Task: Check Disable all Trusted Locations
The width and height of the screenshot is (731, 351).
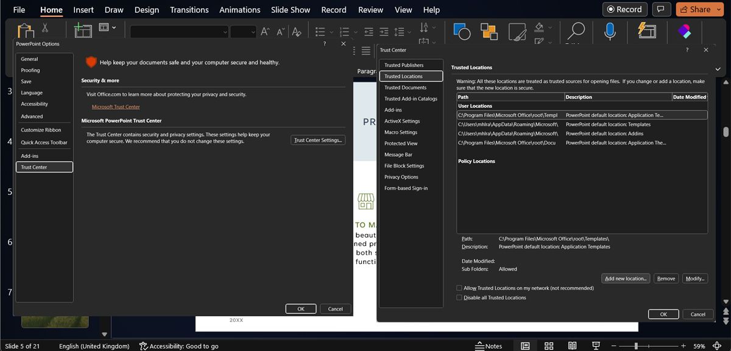Action: (x=459, y=298)
